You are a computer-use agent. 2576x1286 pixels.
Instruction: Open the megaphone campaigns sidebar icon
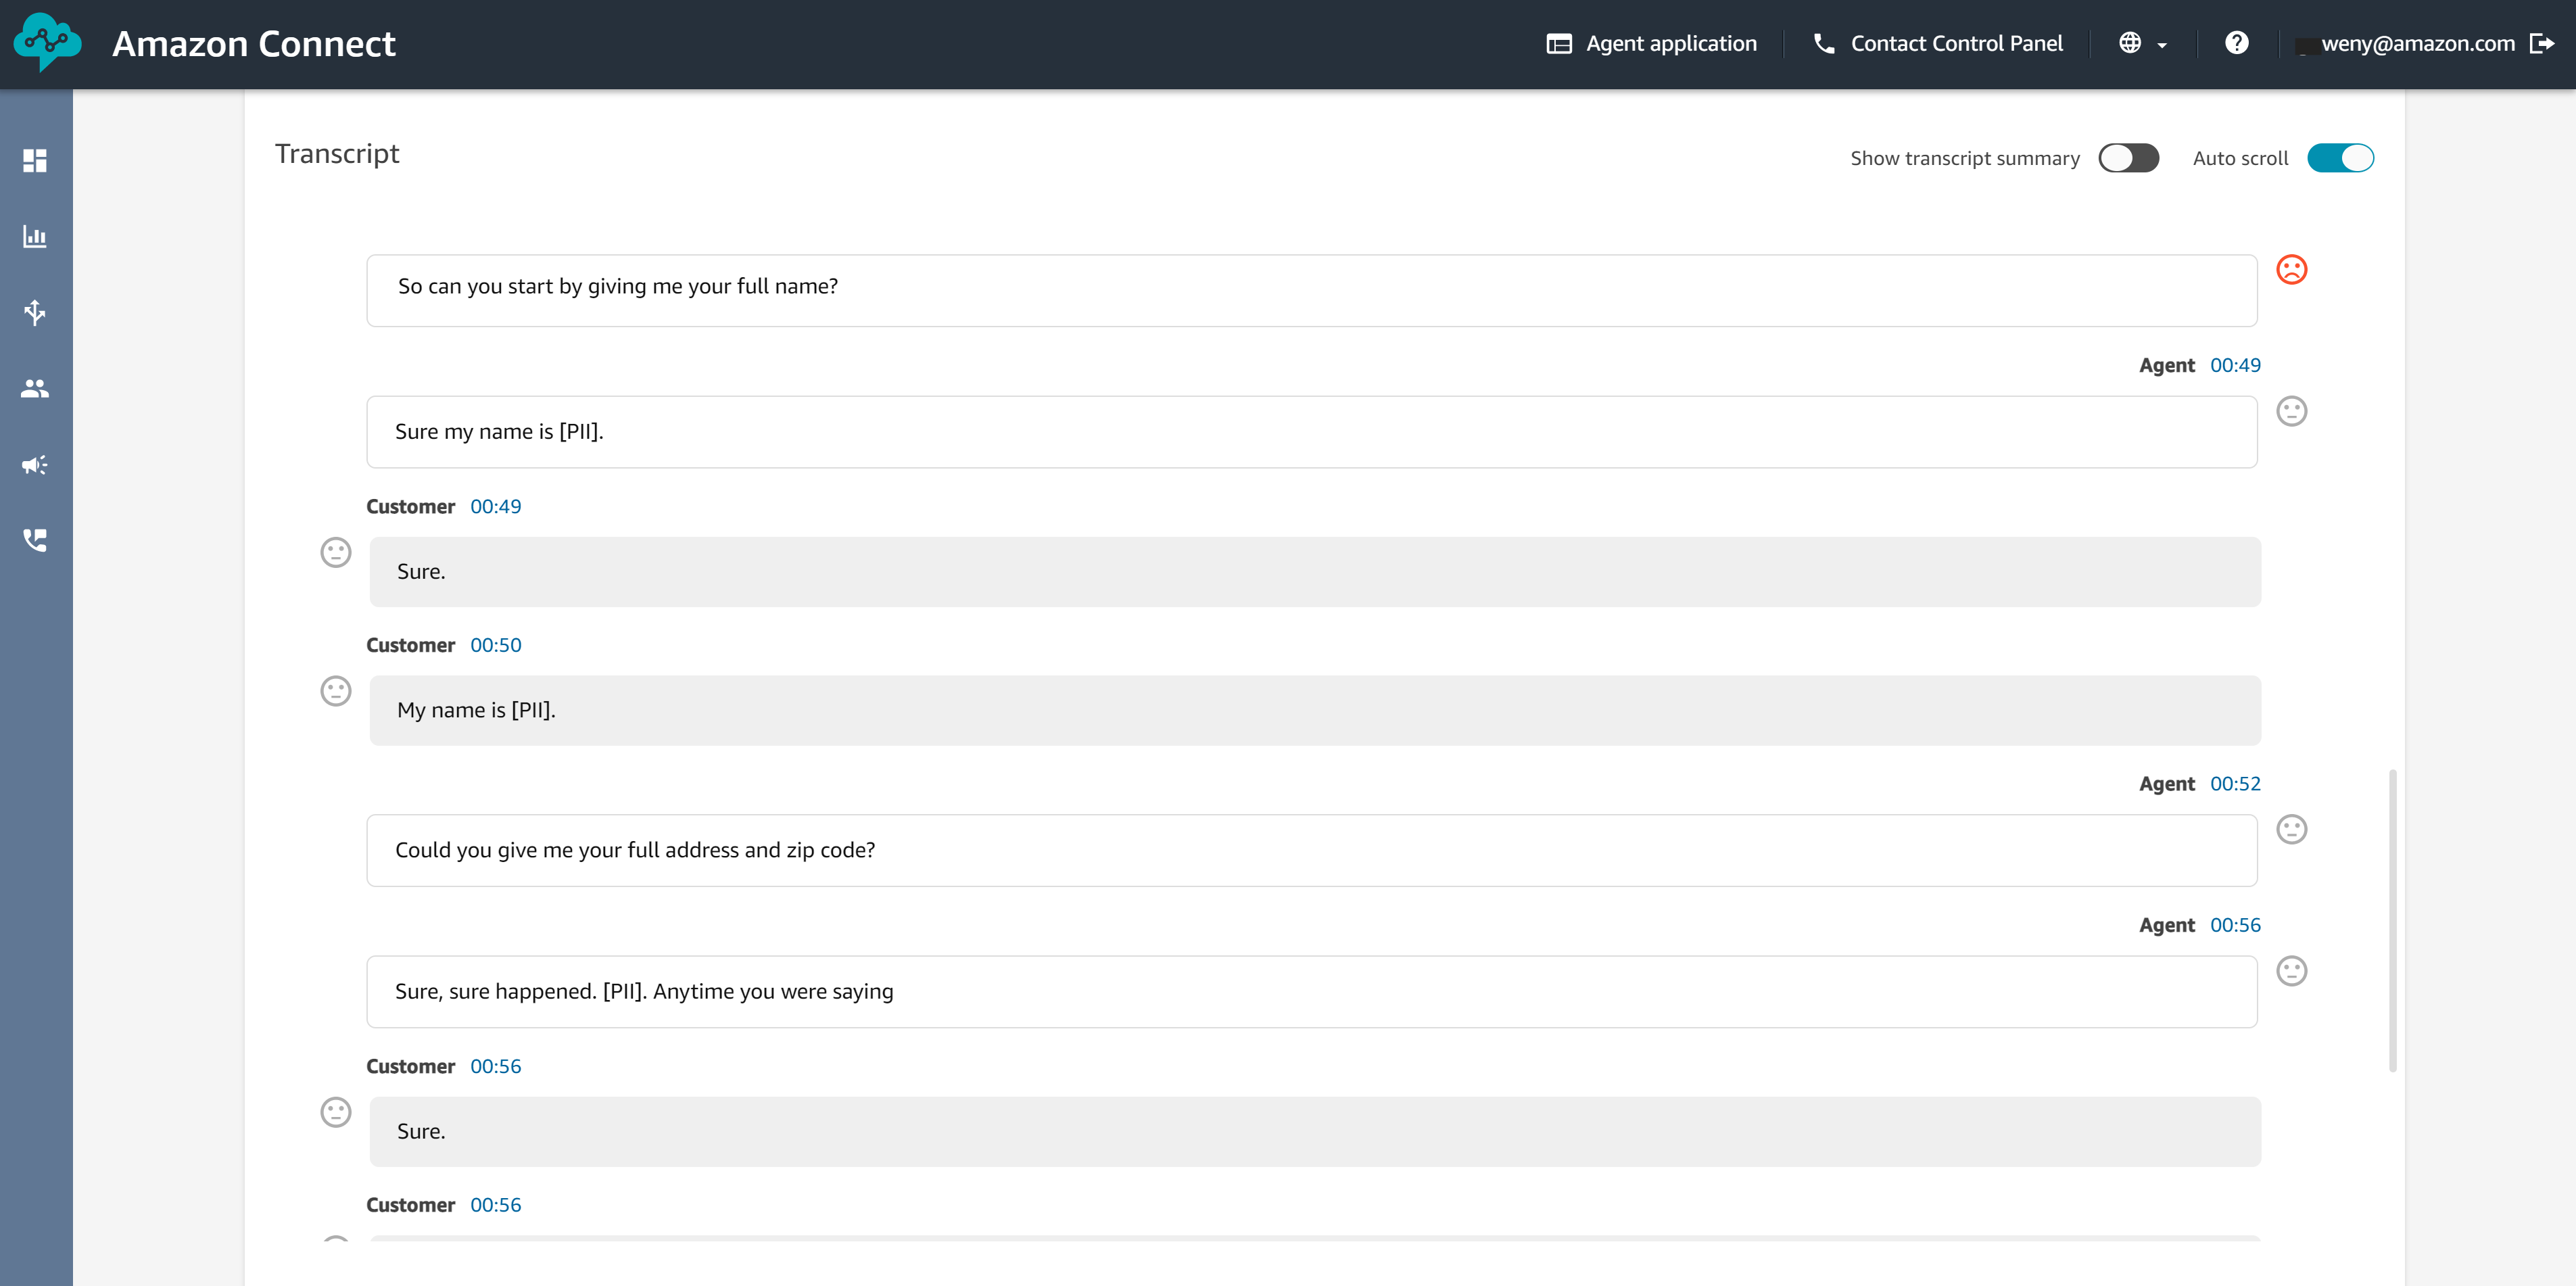pos(35,464)
